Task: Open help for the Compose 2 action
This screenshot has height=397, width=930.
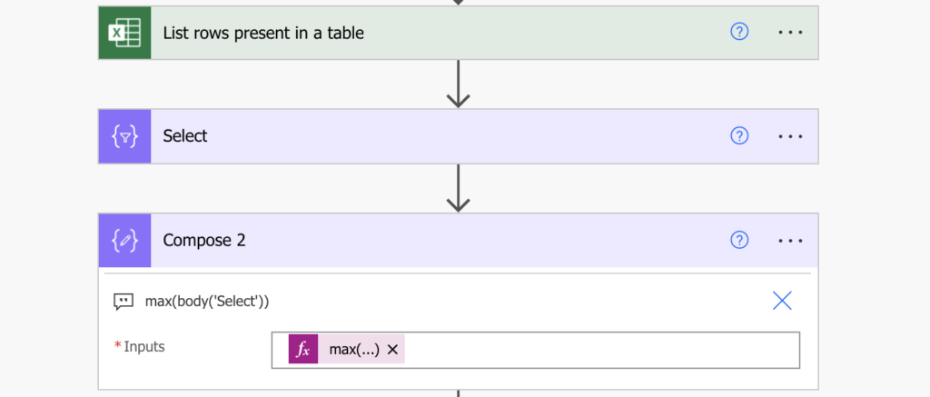Action: click(x=739, y=240)
